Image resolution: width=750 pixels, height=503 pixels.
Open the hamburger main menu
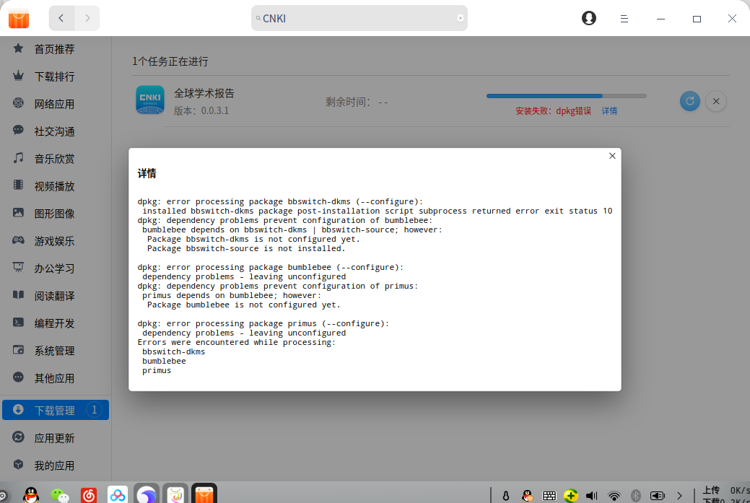624,19
